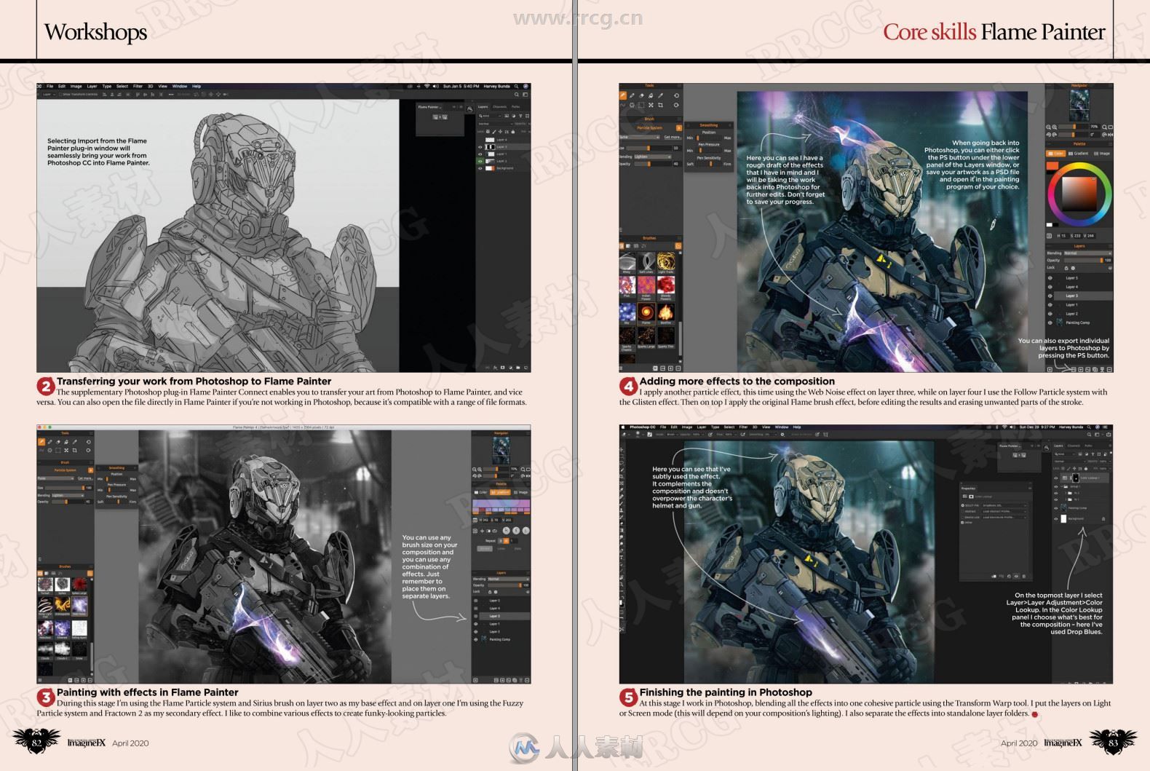Image resolution: width=1150 pixels, height=771 pixels.
Task: Switch to Image palette tab in step 4
Action: point(1102,154)
